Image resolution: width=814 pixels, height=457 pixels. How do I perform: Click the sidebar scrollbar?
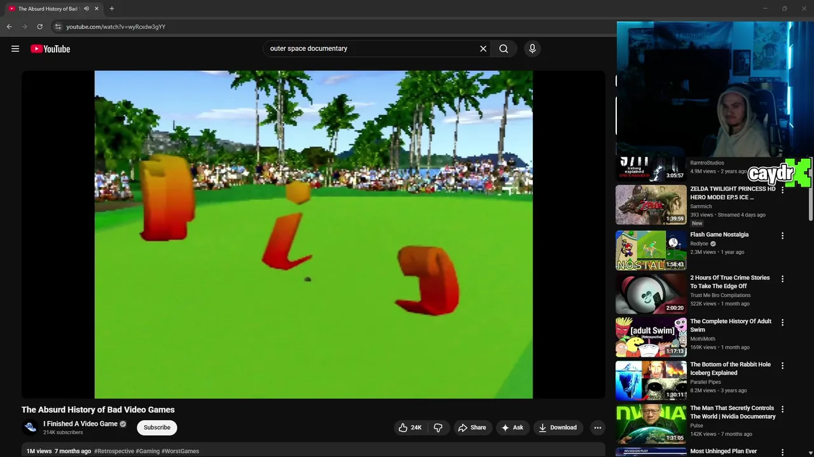click(810, 203)
